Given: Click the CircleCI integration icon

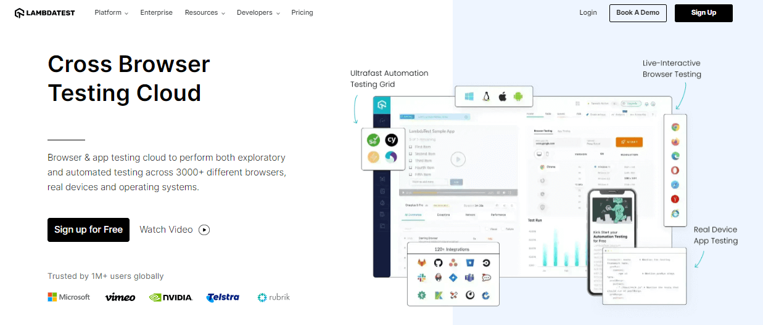Looking at the screenshot, I should pos(486,262).
